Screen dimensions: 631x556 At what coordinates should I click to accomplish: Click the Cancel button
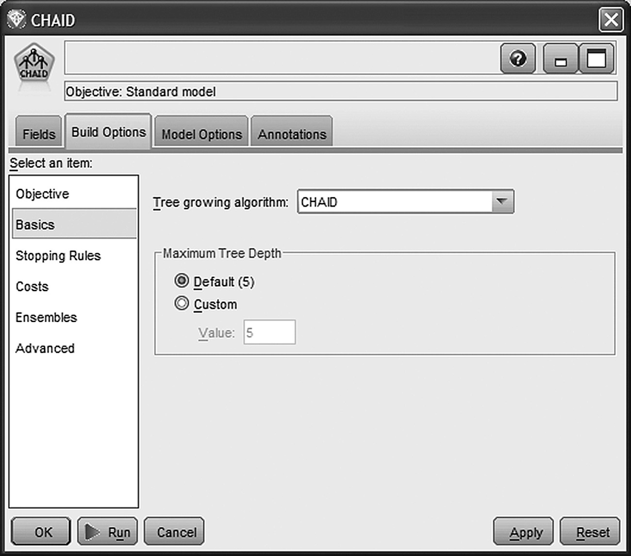coord(174,532)
